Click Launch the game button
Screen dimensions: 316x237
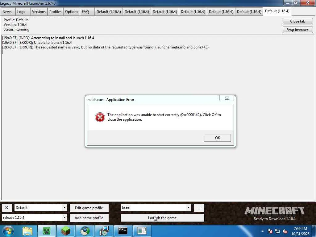162,218
